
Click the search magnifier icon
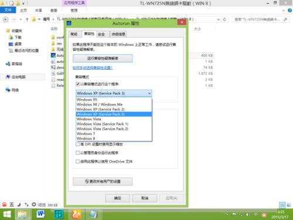tap(285, 19)
